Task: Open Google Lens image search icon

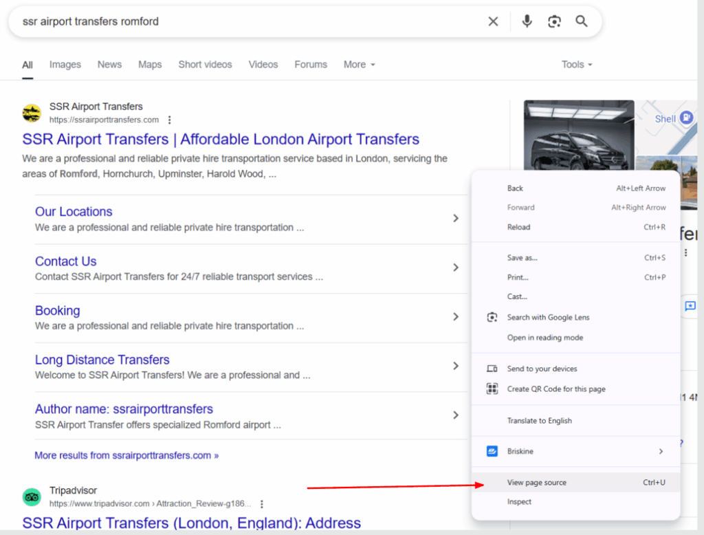Action: (554, 21)
